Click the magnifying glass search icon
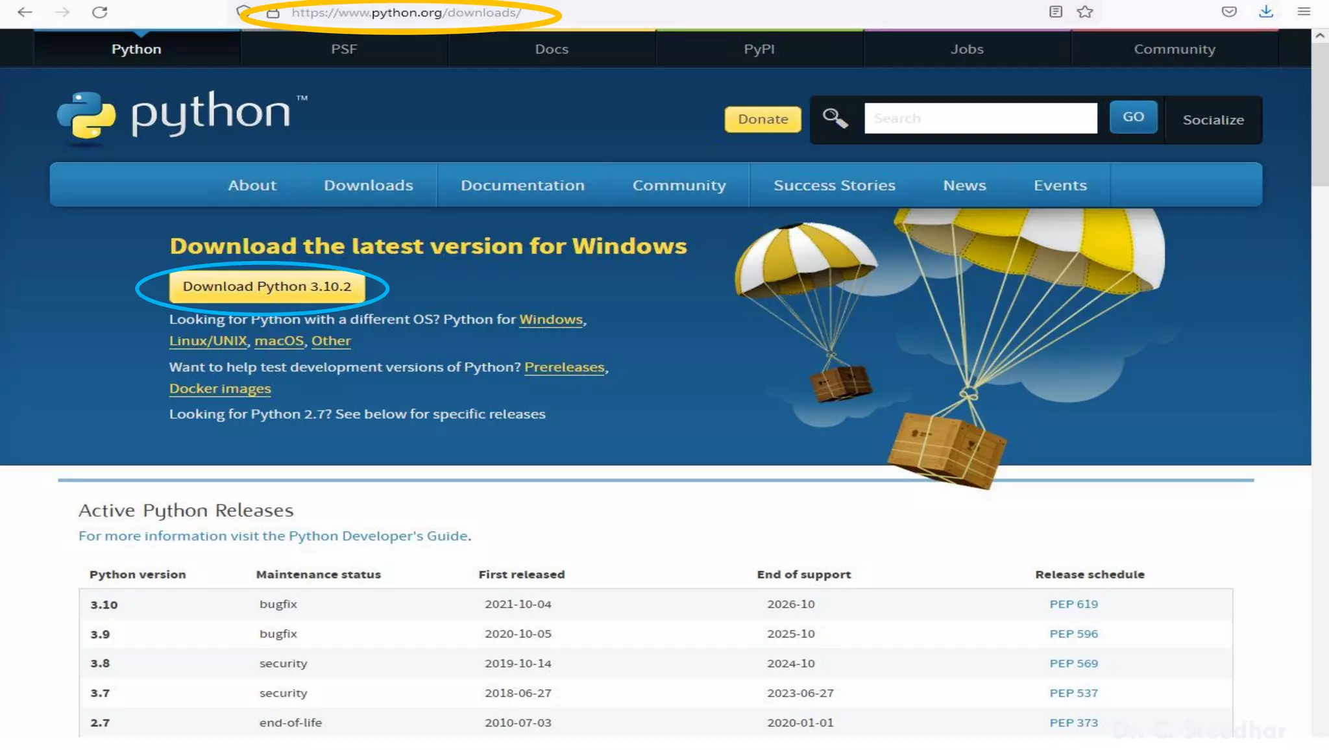1329x750 pixels. (835, 118)
